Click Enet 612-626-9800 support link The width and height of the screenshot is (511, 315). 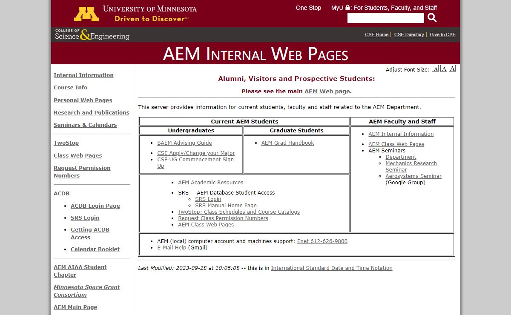322,241
